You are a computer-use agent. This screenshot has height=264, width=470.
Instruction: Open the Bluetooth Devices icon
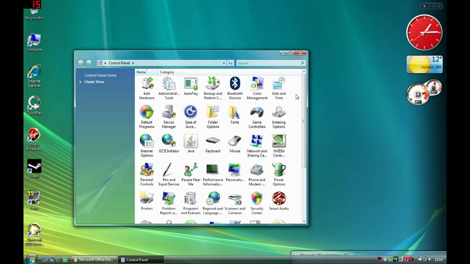pyautogui.click(x=235, y=84)
